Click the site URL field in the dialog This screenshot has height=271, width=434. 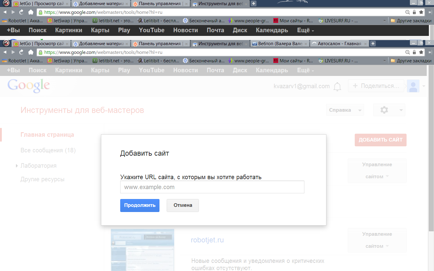point(212,187)
